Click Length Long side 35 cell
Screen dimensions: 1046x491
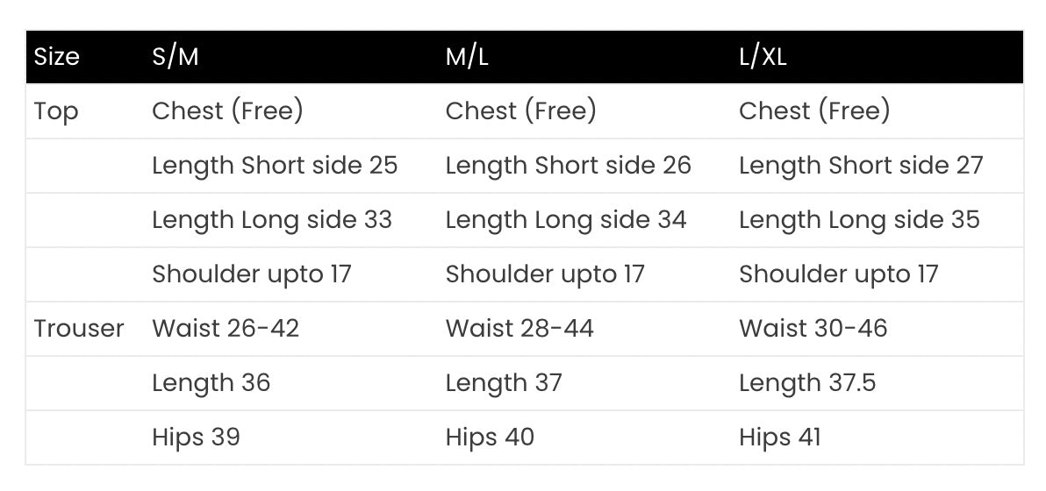(x=859, y=220)
